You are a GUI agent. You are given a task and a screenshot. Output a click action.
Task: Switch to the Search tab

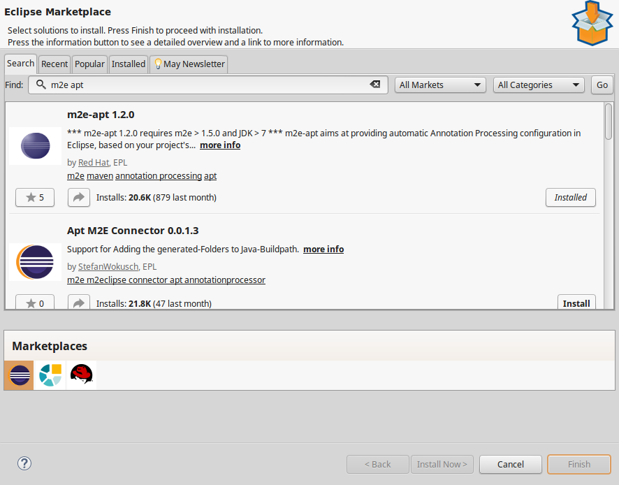pyautogui.click(x=20, y=64)
